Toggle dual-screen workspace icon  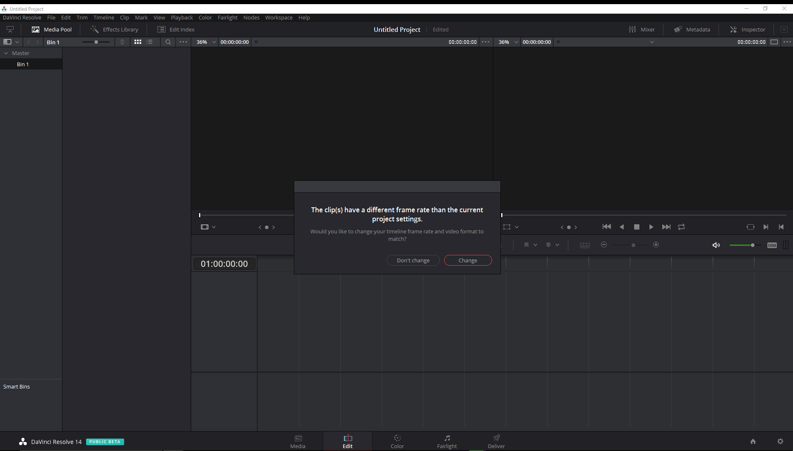[10, 29]
